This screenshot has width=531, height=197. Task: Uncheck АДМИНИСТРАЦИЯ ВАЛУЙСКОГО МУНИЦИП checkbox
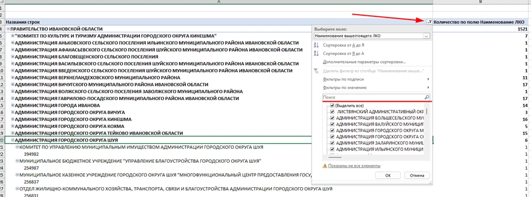(332, 124)
